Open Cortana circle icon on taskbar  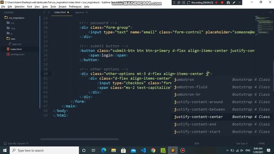coord(84,150)
